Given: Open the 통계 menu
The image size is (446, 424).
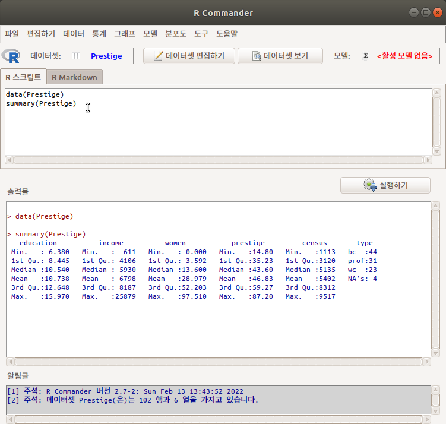Looking at the screenshot, I should [99, 34].
